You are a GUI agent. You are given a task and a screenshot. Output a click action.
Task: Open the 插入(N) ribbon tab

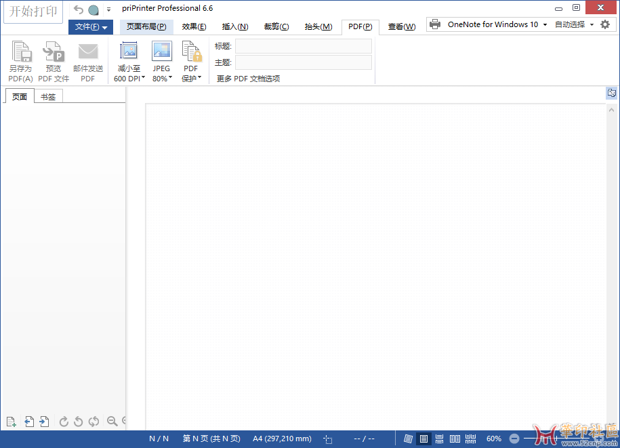click(235, 27)
